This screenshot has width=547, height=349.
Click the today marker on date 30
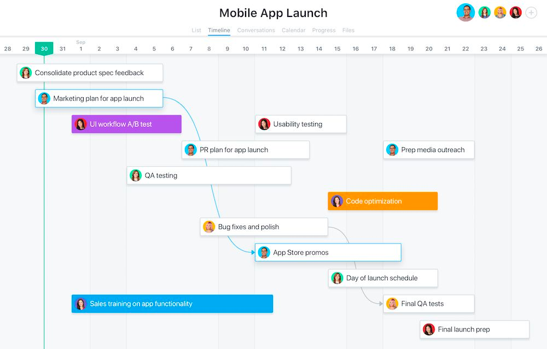point(44,49)
